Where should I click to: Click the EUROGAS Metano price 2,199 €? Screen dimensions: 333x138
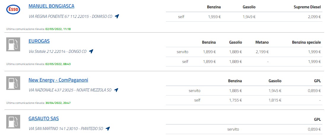tap(262, 52)
